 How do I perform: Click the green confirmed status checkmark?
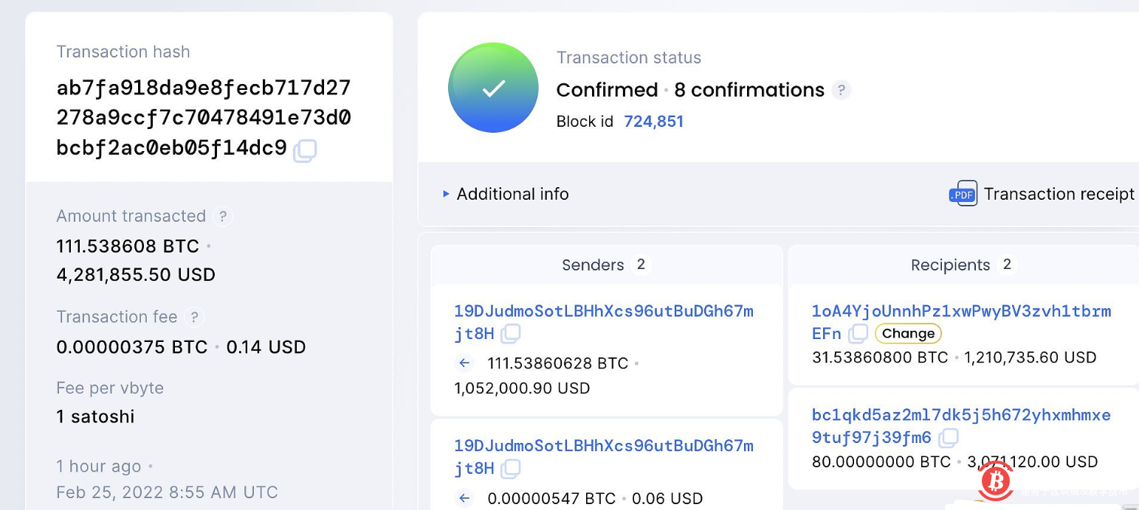coord(493,88)
